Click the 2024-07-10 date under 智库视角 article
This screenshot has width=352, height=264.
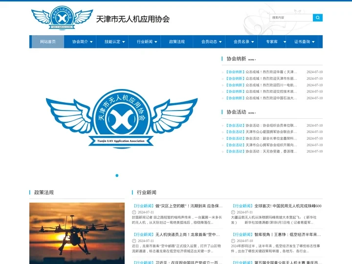click(244, 241)
